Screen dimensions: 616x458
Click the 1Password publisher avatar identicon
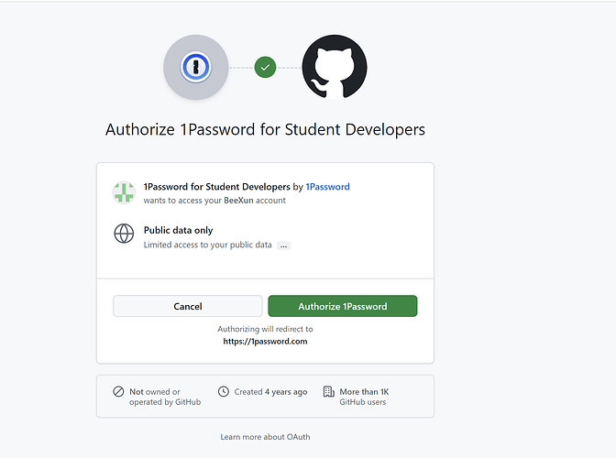click(x=124, y=192)
